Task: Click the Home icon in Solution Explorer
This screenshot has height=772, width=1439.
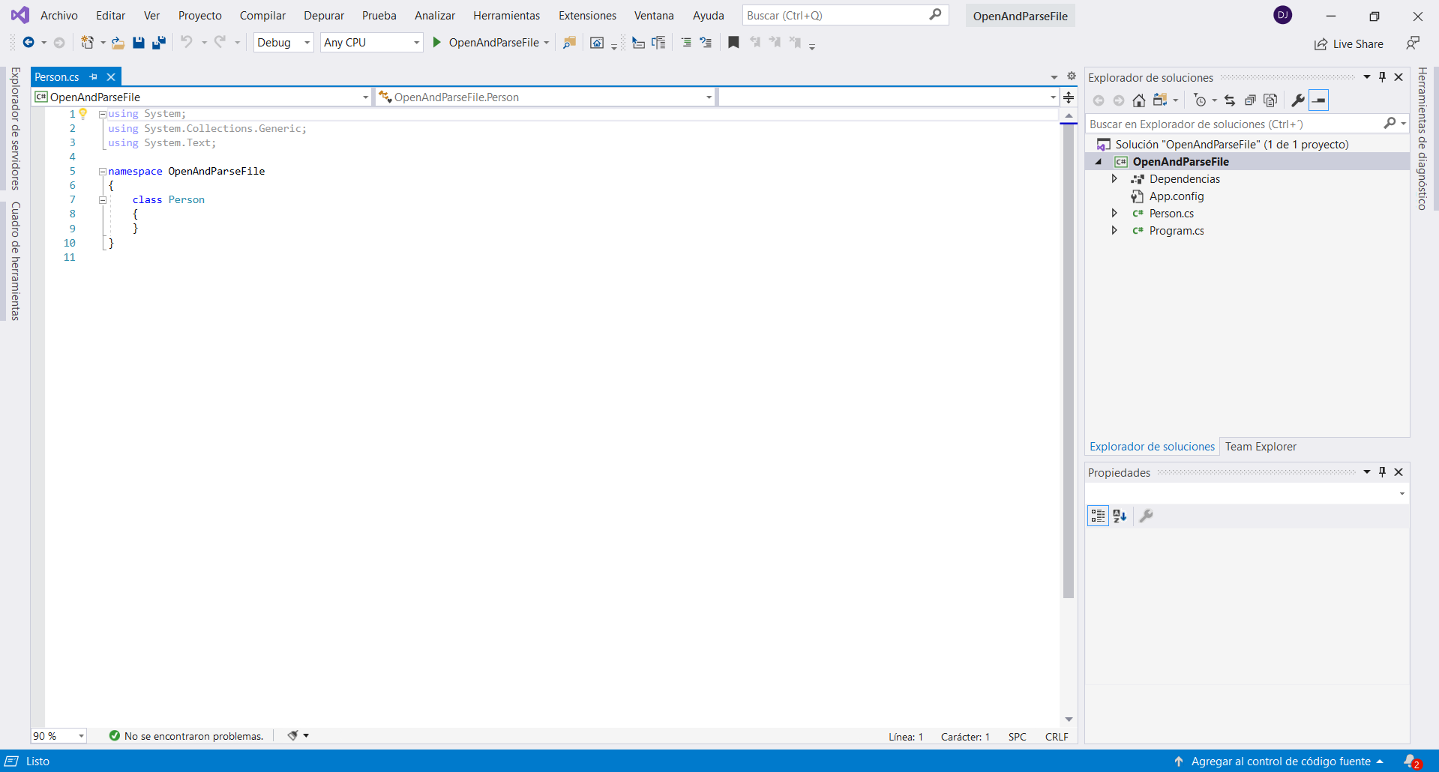Action: point(1138,100)
